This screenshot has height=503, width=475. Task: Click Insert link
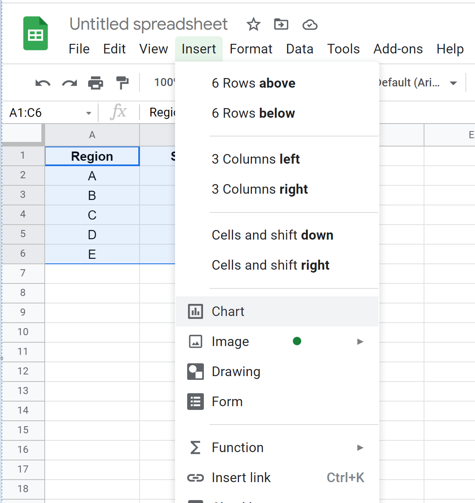(241, 477)
